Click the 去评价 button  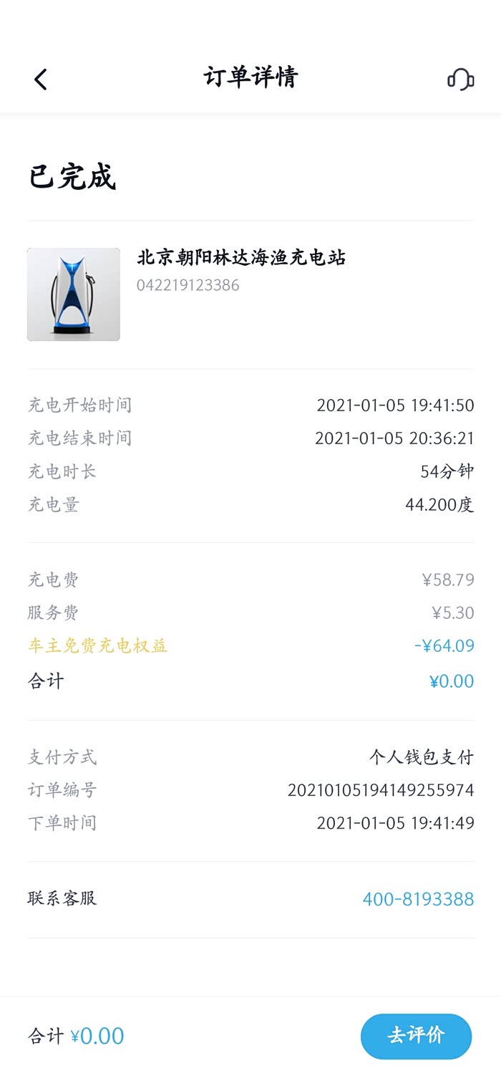[x=416, y=1035]
